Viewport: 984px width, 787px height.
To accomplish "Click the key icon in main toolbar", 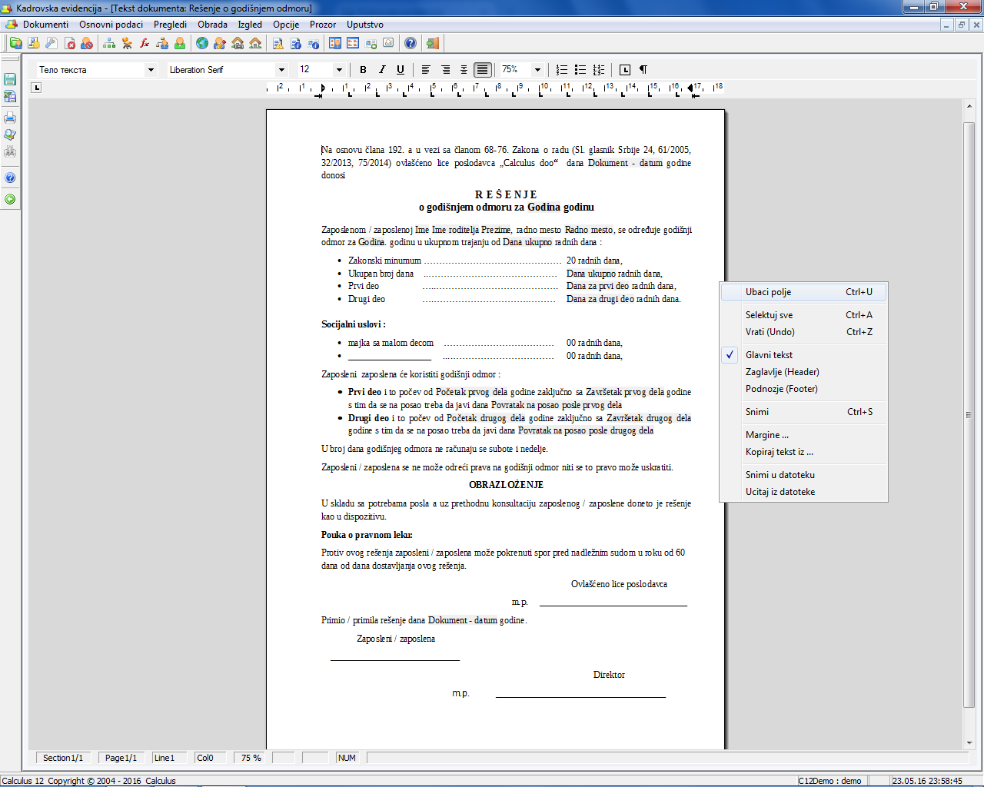I will pyautogui.click(x=52, y=43).
